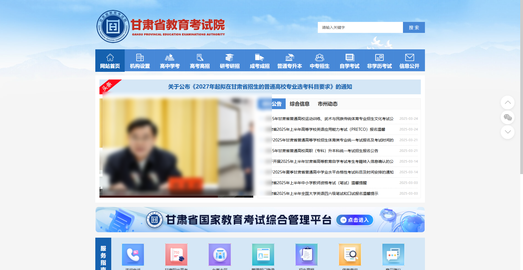Click 点击进入 on the management platform banner
Screen dimensions: 523x270
point(355,220)
